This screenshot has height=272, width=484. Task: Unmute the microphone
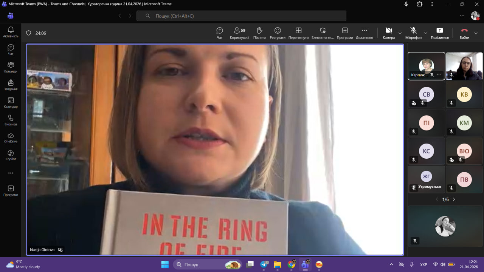413,33
